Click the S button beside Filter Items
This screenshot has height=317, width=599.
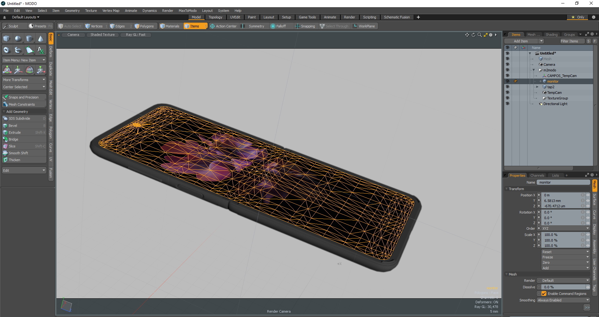point(588,41)
